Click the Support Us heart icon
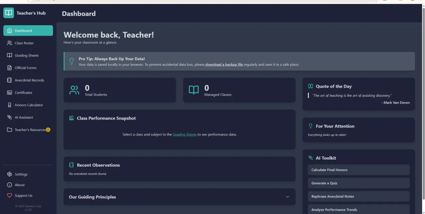Image resolution: width=425 pixels, height=214 pixels. [x=10, y=195]
